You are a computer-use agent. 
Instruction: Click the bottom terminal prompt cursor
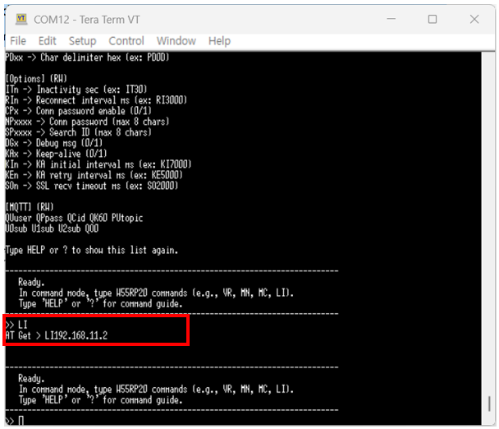click(21, 421)
